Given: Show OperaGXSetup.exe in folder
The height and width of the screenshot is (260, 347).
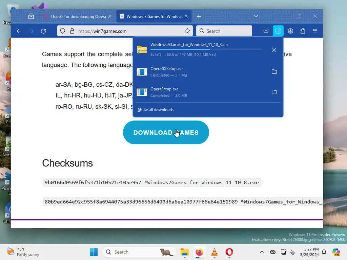Looking at the screenshot, I should 274,72.
